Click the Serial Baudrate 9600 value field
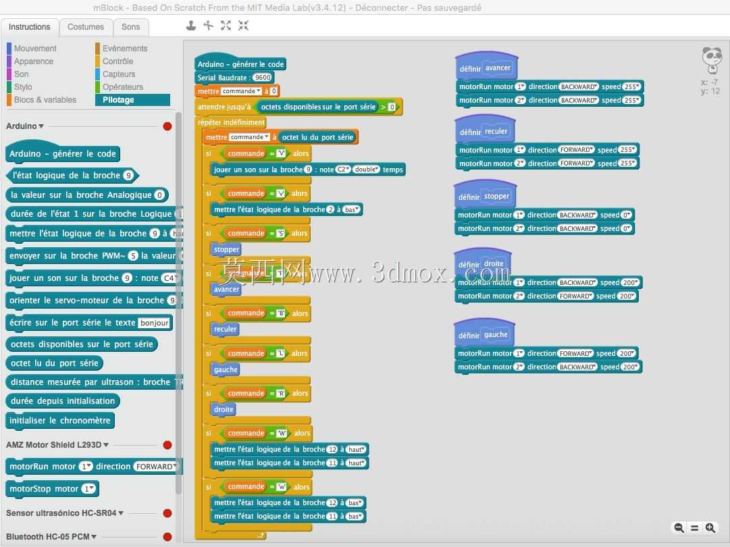This screenshot has height=547, width=730. tap(263, 78)
